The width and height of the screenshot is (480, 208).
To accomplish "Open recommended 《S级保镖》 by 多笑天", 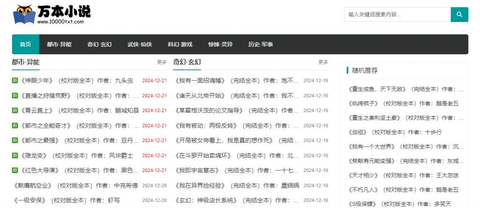I will [399, 204].
